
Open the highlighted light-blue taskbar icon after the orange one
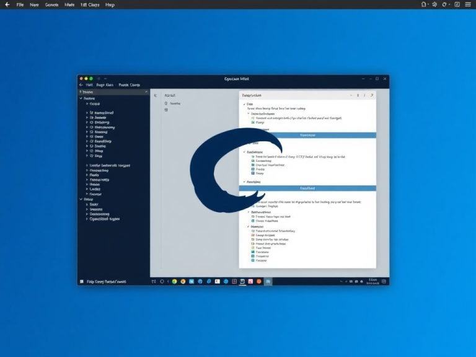pos(268,281)
